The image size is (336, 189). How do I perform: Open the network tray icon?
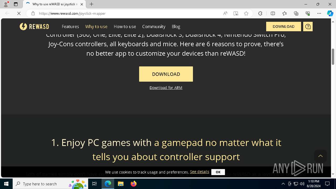point(296,184)
